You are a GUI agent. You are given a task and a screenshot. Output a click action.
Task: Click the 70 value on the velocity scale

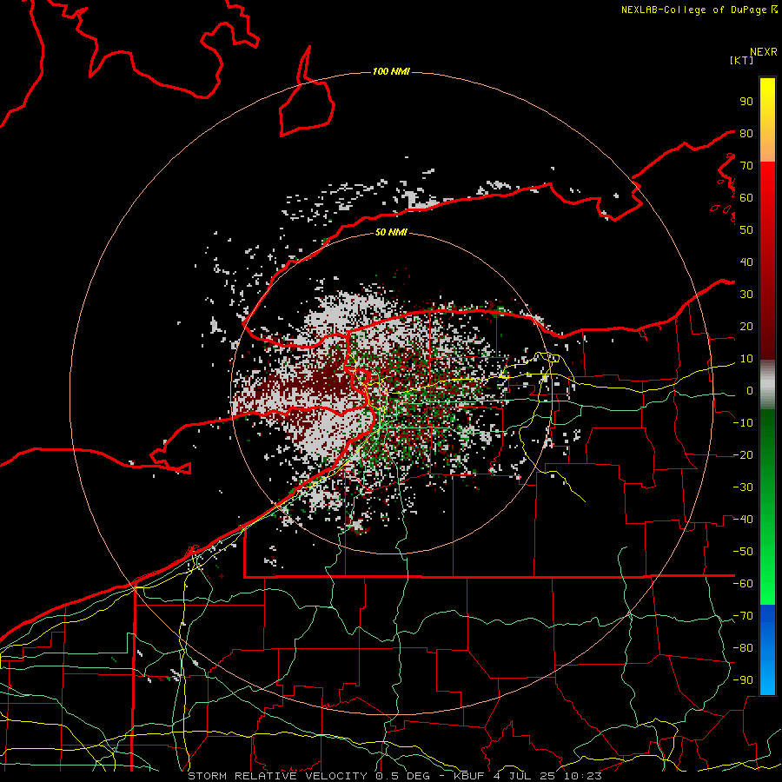click(746, 166)
